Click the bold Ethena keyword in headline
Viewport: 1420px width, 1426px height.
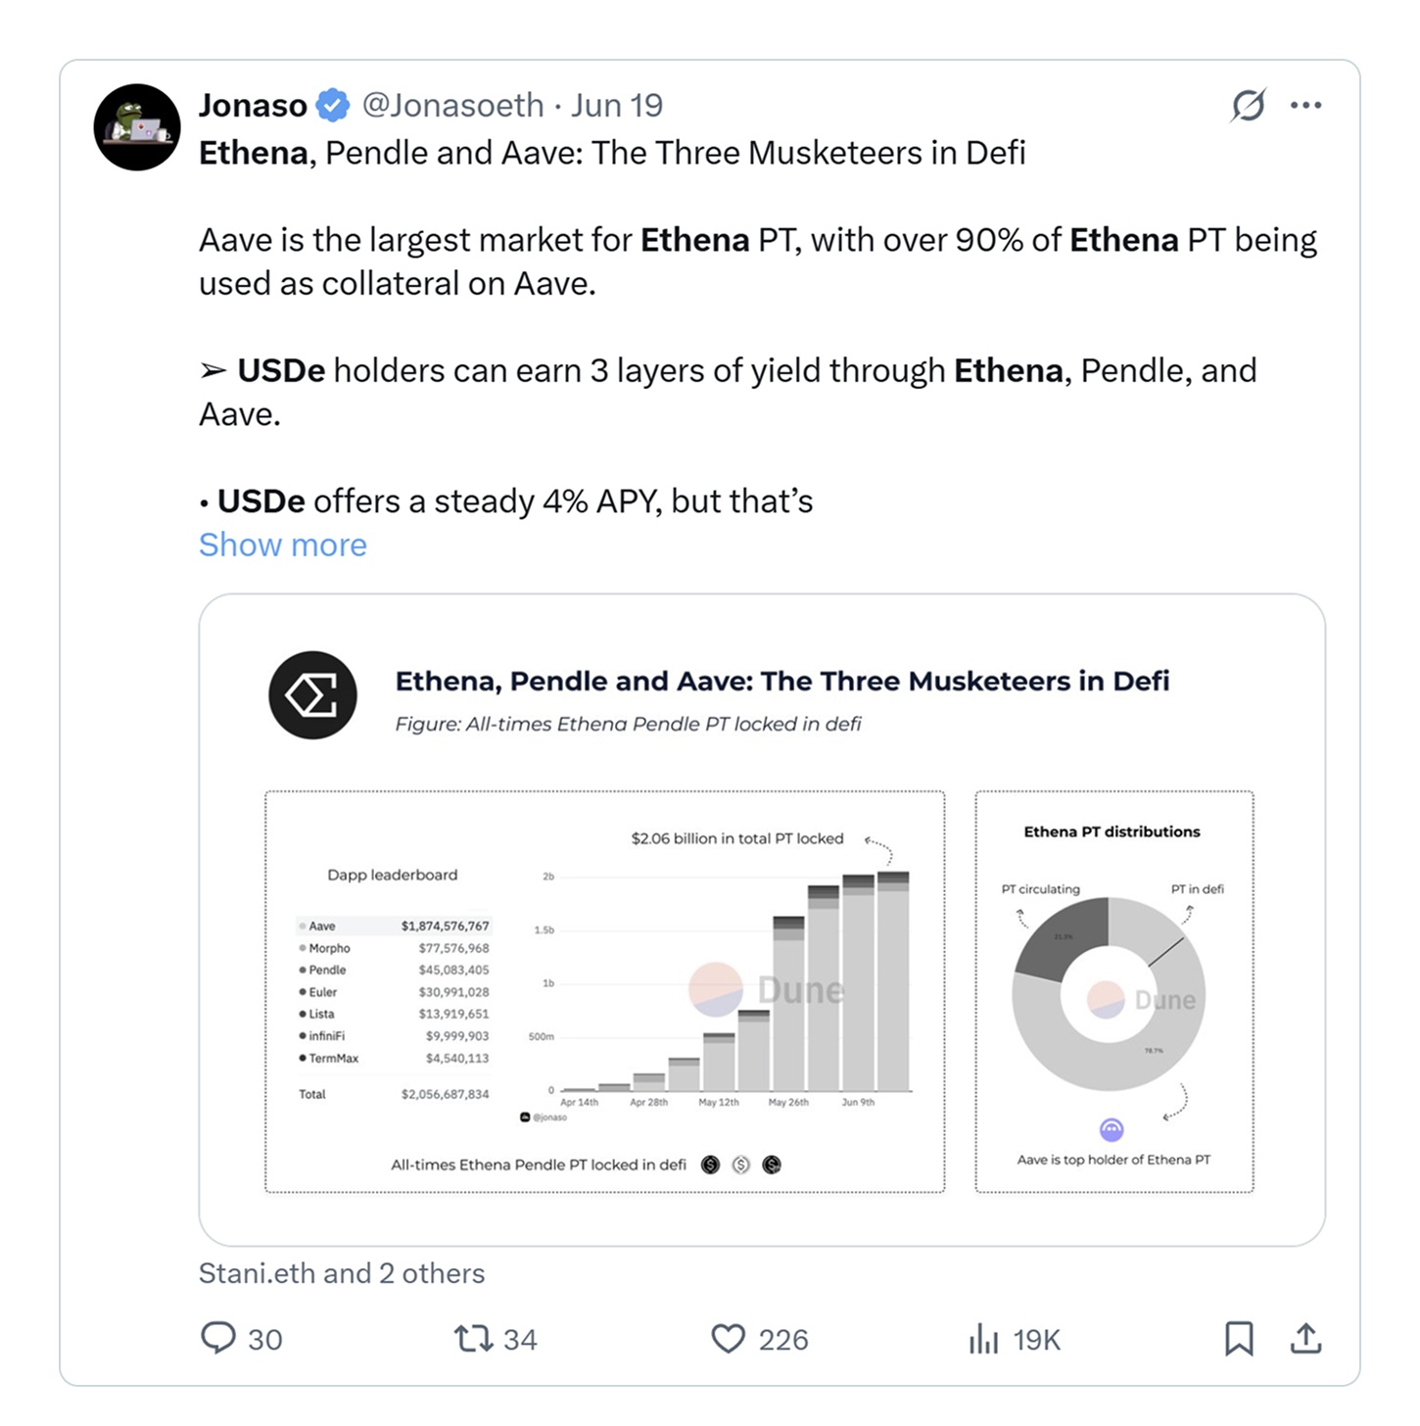[253, 153]
